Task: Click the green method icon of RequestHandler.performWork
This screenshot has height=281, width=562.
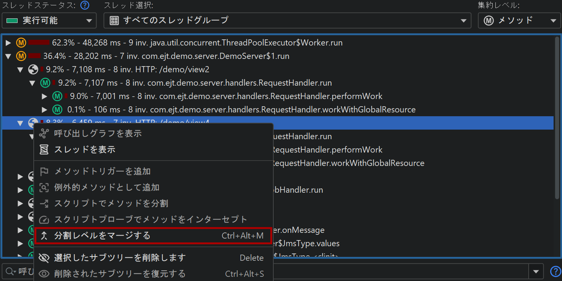Action: (57, 96)
